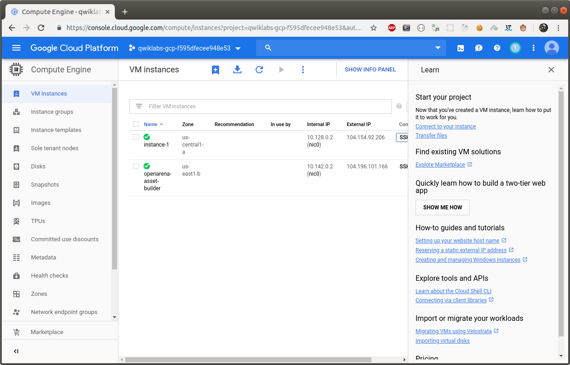Toggle the select-all instances checkbox

pyautogui.click(x=136, y=124)
